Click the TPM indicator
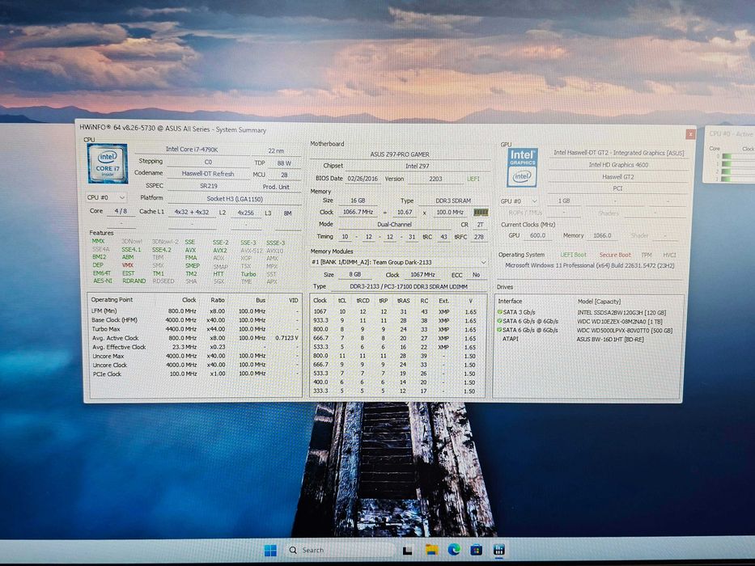 tap(647, 255)
